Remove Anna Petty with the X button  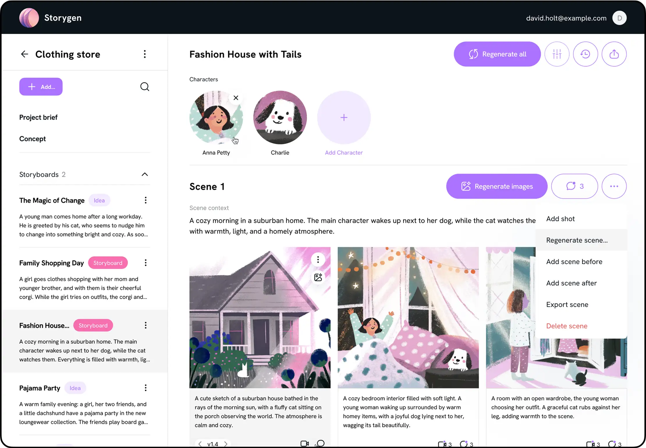click(x=236, y=98)
